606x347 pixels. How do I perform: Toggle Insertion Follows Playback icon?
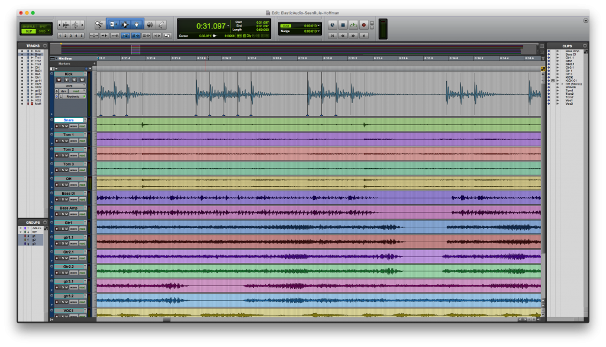click(x=157, y=36)
